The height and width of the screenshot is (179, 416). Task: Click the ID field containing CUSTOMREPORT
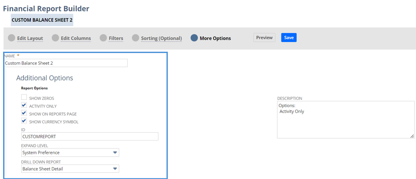tap(90, 137)
